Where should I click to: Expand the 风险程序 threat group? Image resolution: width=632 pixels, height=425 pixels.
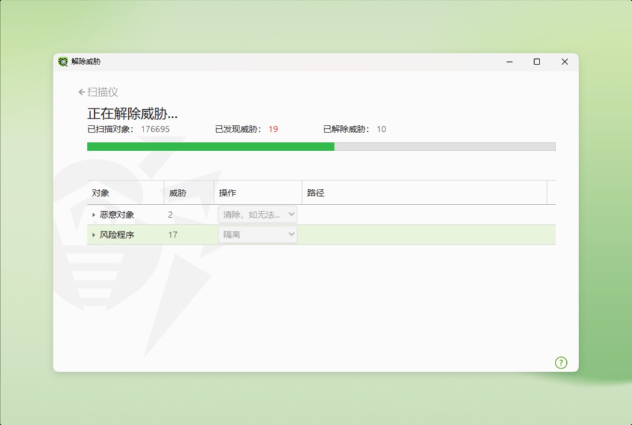coord(92,234)
